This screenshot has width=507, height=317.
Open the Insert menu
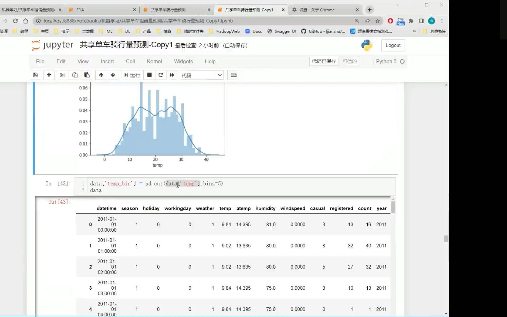[107, 61]
